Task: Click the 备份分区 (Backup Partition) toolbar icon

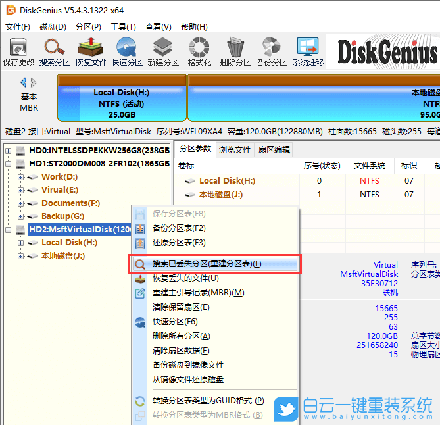Action: [x=272, y=51]
